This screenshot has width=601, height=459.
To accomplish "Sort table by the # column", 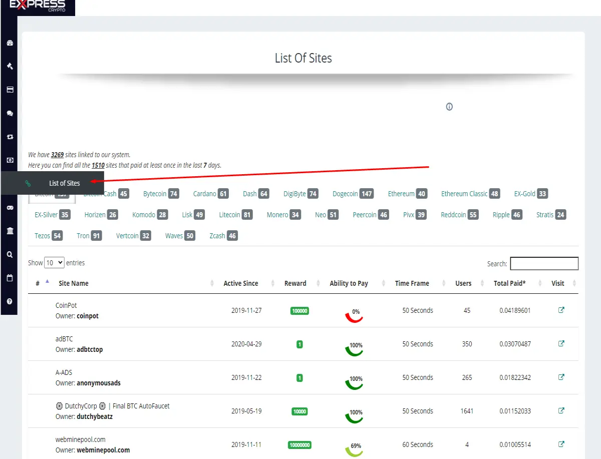I will point(38,283).
